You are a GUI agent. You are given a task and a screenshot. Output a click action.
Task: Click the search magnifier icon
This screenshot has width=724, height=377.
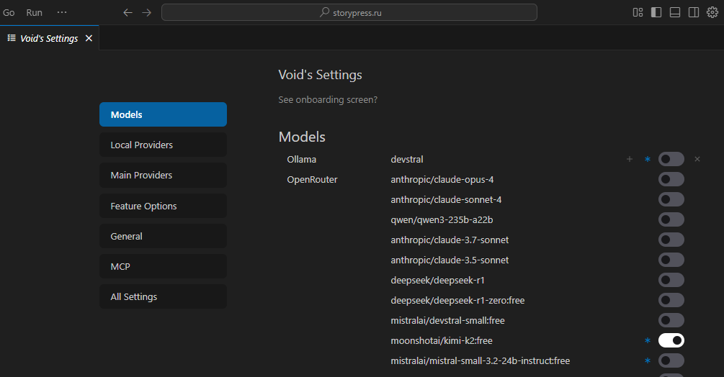click(325, 12)
